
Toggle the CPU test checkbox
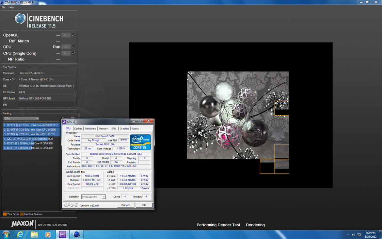(x=73, y=46)
